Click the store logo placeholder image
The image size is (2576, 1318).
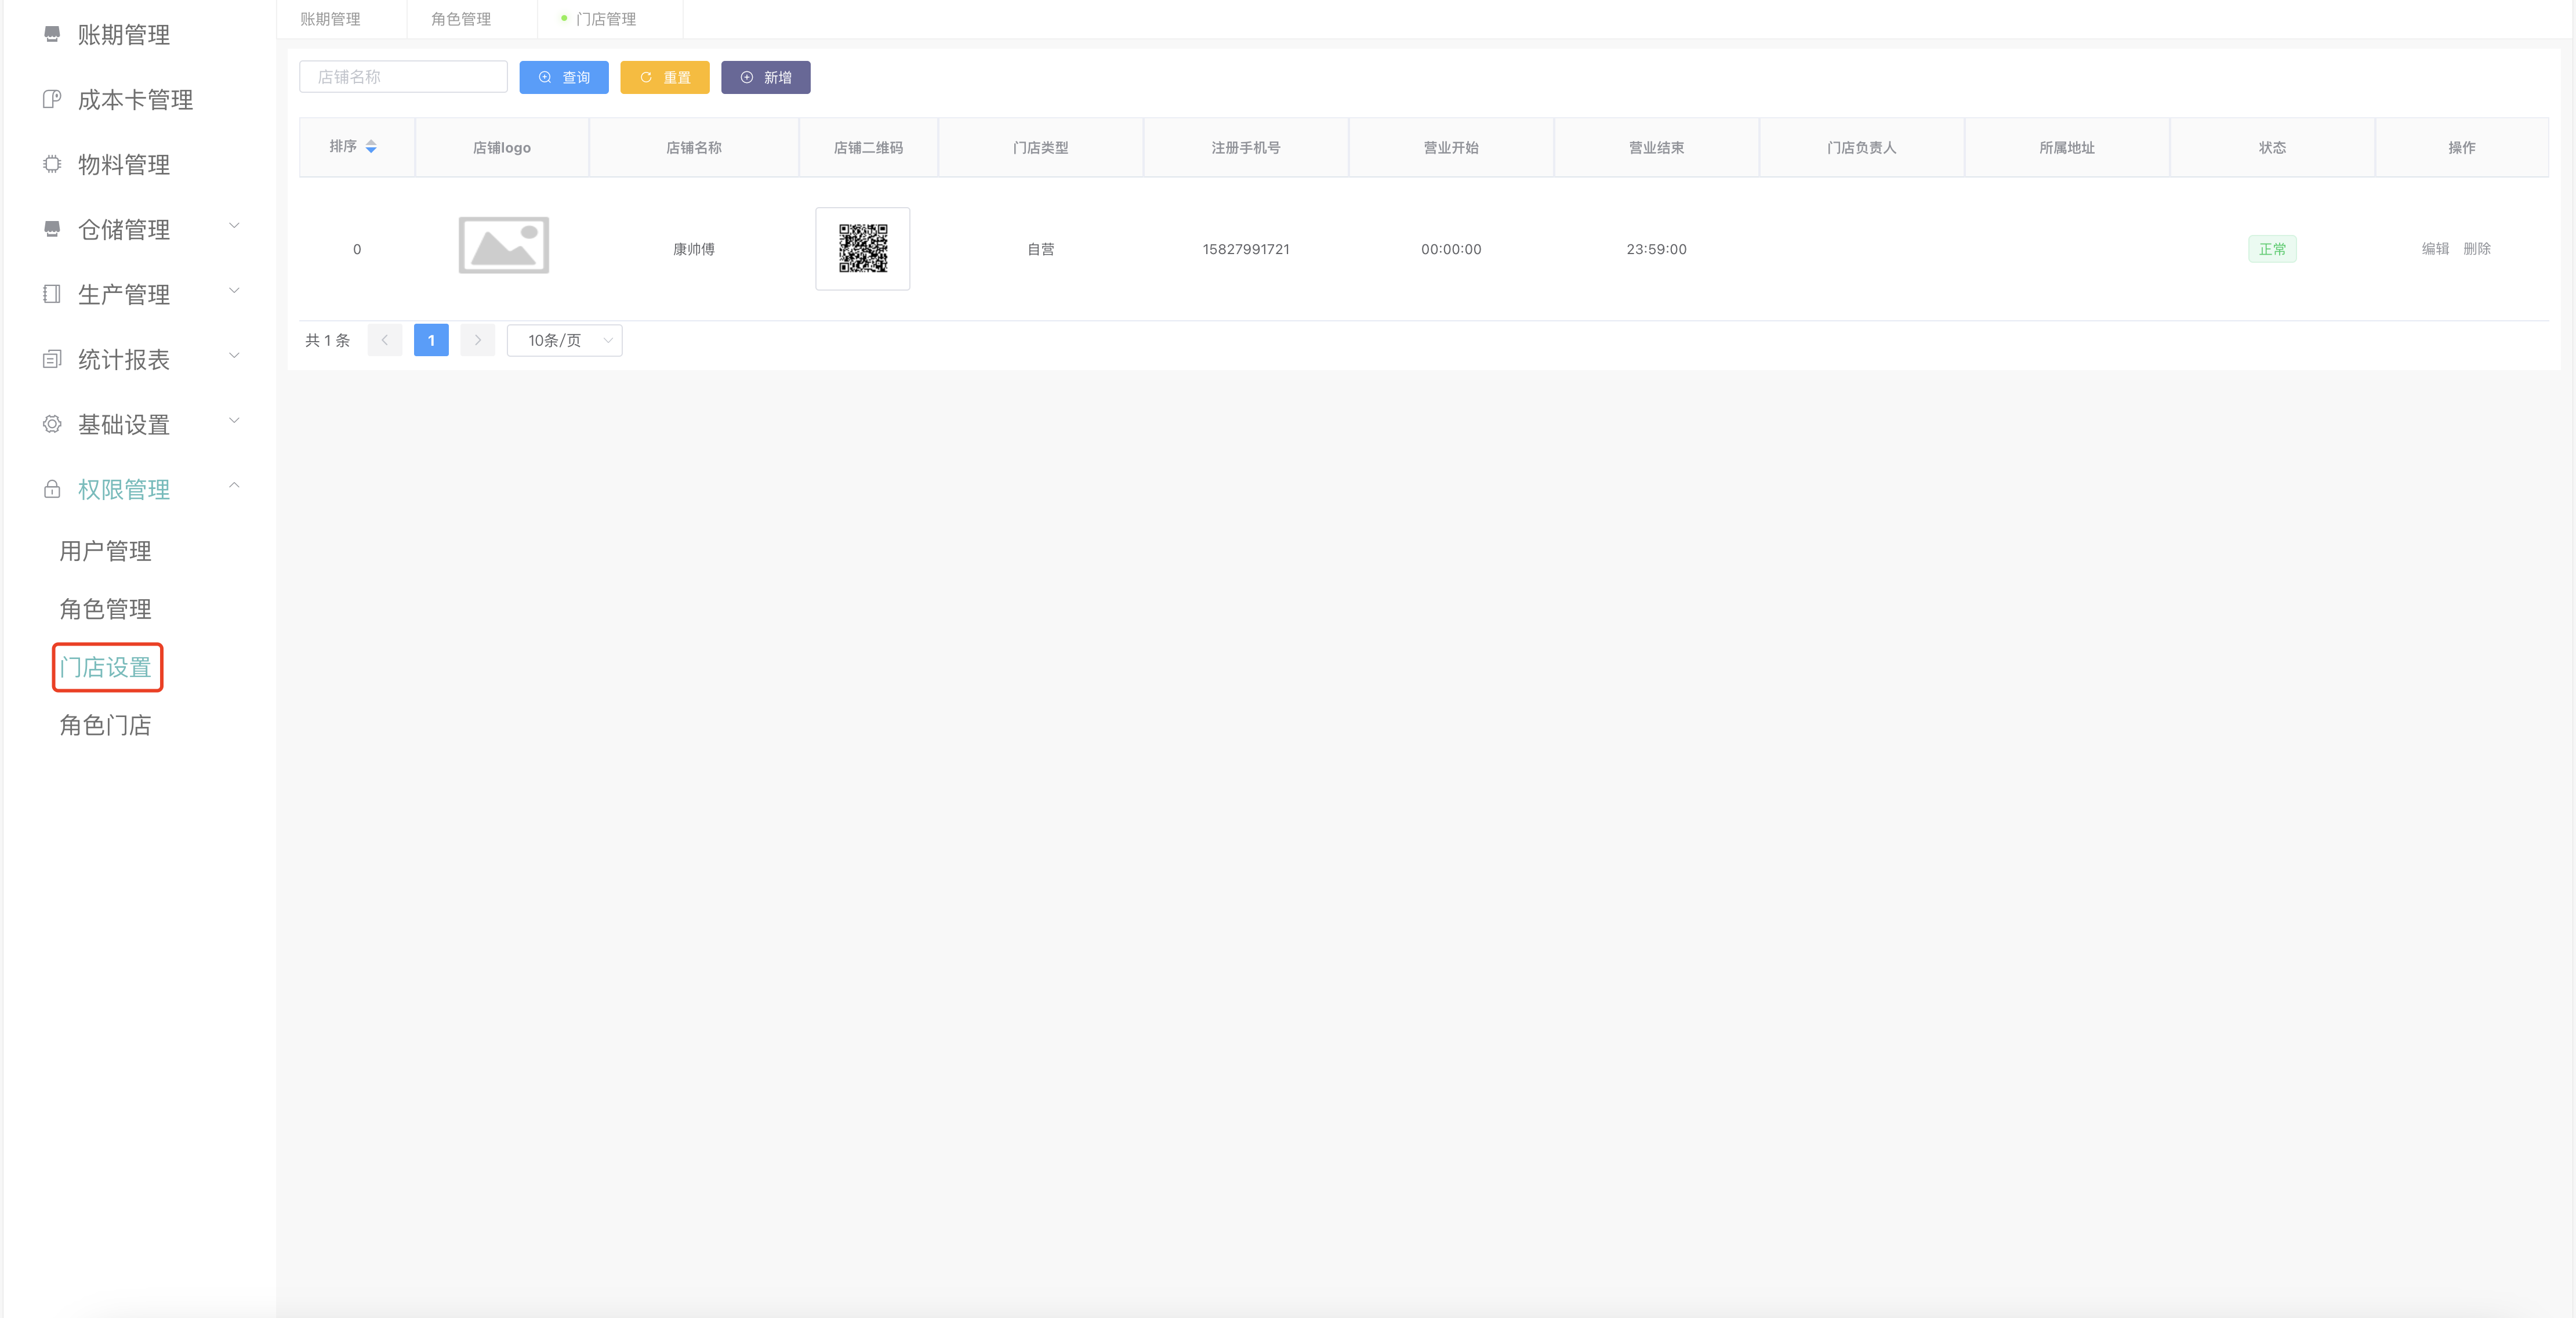pyautogui.click(x=503, y=246)
